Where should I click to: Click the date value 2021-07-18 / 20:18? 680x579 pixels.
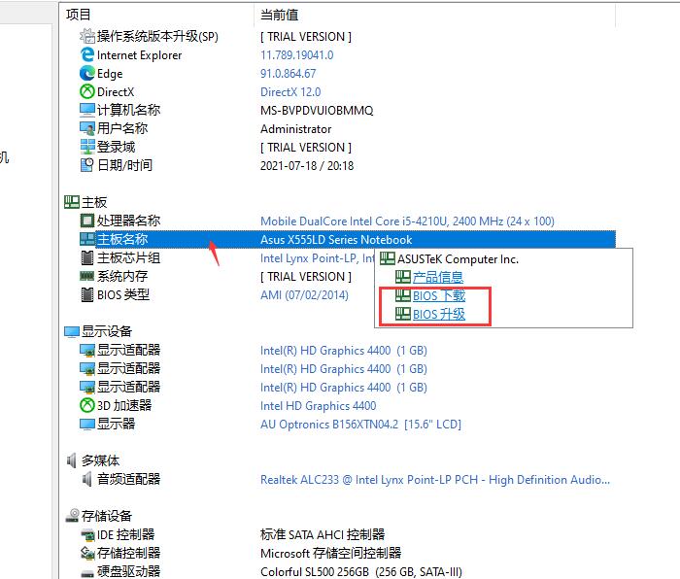[x=307, y=166]
